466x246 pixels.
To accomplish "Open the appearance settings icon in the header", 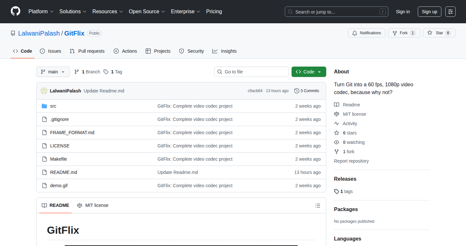I will tap(450, 12).
